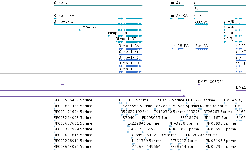Click the RP003613054.5prime label
This screenshot has width=246, height=151.
(x=73, y=147)
